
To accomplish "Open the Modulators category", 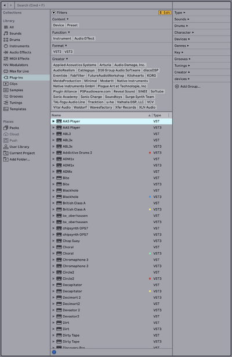I will [x=19, y=65].
